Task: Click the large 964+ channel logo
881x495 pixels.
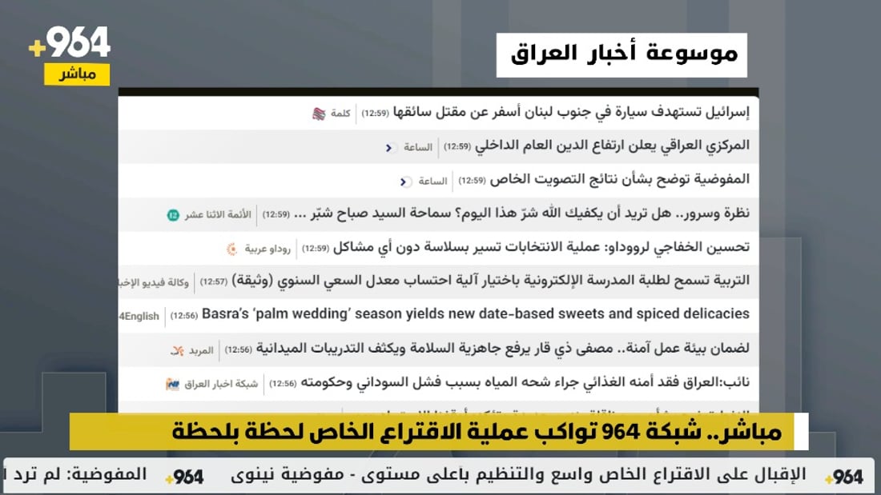Action: point(70,42)
